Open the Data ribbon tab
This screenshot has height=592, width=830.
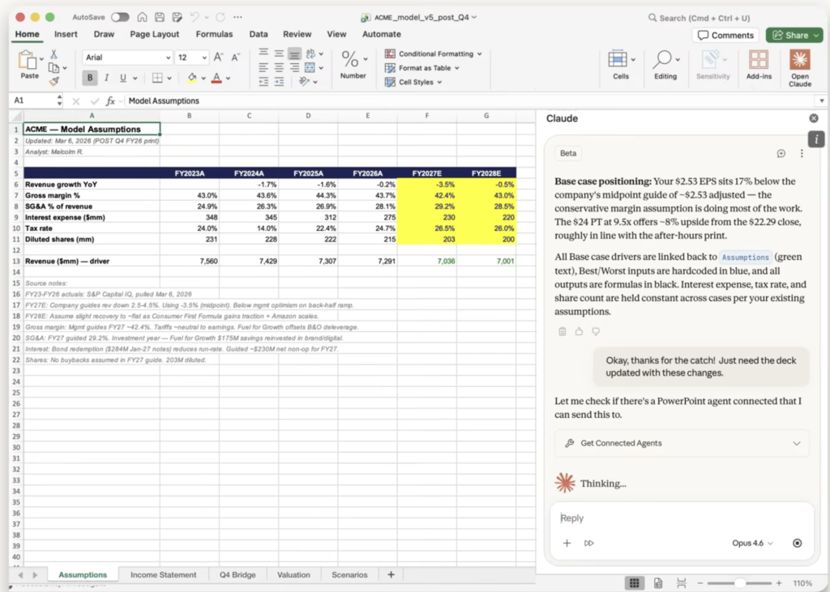259,34
